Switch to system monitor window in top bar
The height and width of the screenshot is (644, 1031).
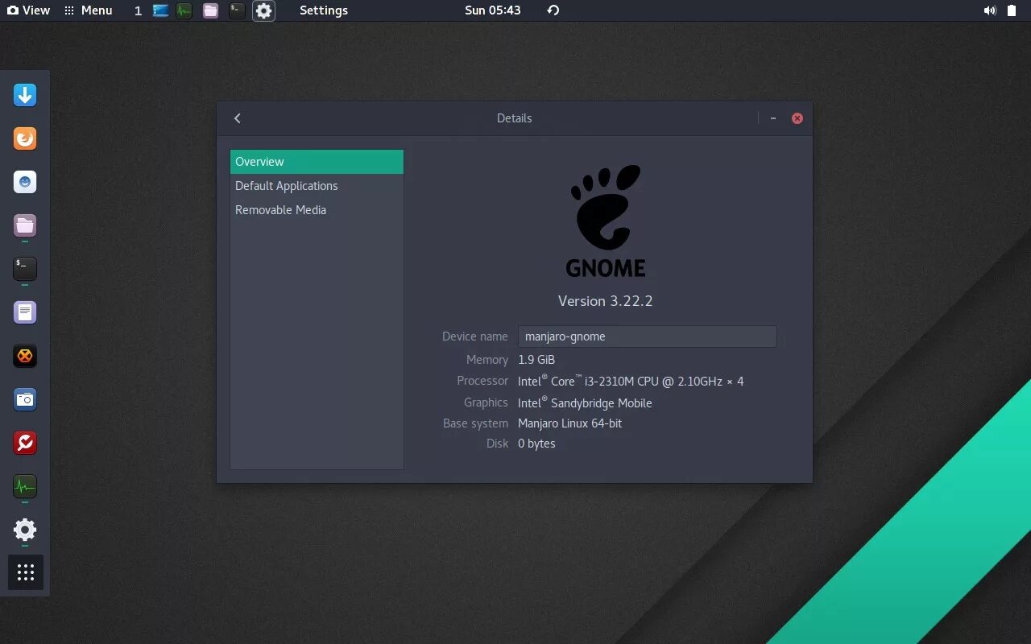pos(184,10)
